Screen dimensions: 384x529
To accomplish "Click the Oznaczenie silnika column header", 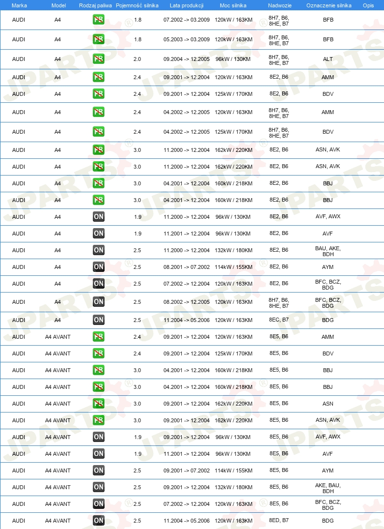I will 329,5.
